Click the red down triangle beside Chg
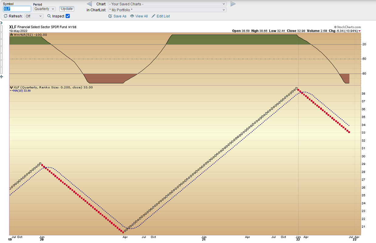Screen dimensions: 376x243 click(360, 31)
